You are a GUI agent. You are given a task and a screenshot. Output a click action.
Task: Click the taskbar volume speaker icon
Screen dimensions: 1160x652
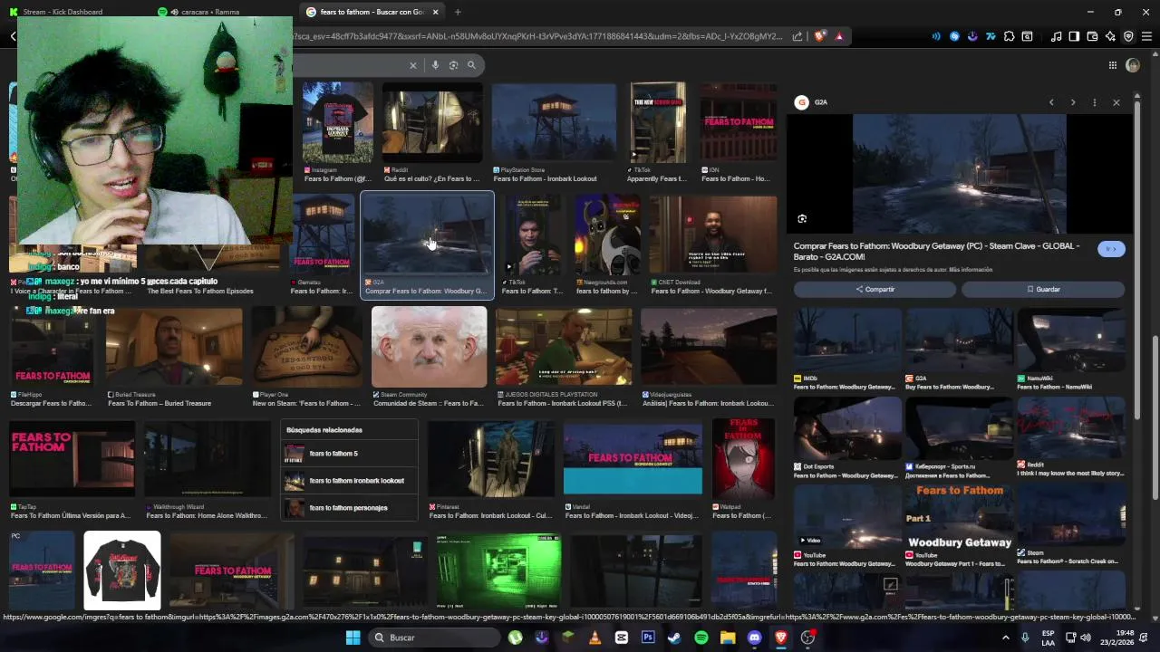1086,638
